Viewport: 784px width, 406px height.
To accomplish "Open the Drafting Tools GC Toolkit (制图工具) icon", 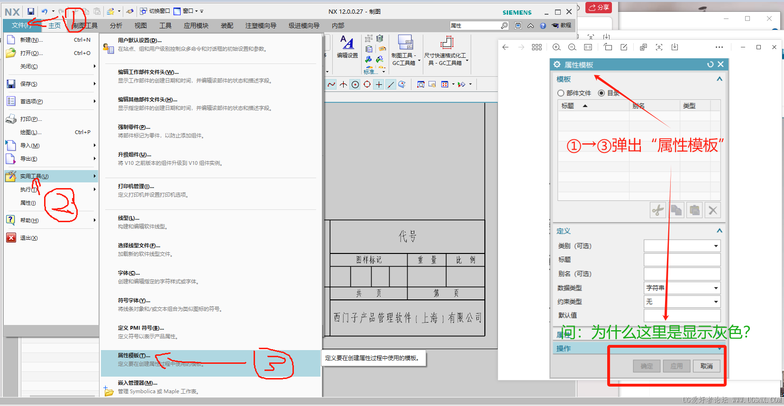I will click(x=405, y=43).
